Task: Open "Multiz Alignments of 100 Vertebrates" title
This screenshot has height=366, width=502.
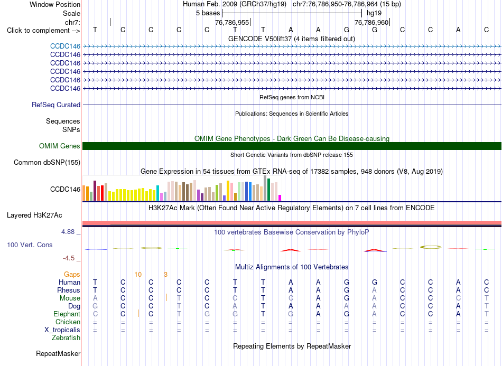Action: [x=292, y=267]
